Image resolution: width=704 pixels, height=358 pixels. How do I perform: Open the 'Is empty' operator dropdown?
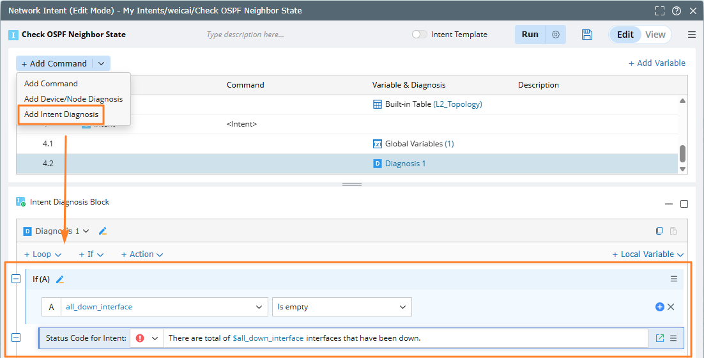click(x=402, y=307)
